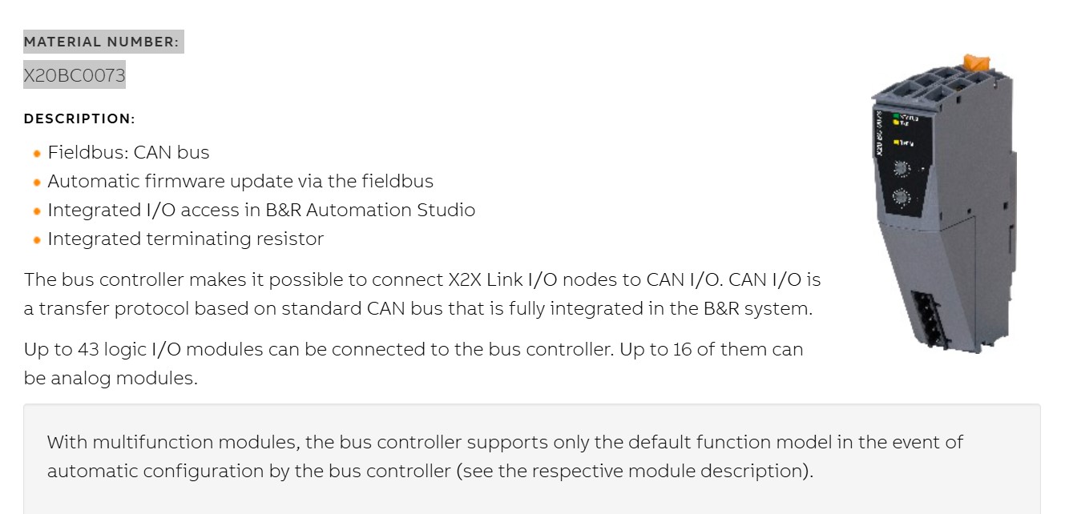Click the bullet beside "Integrated I/O access"
Image resolution: width=1065 pixels, height=514 pixels.
click(37, 211)
